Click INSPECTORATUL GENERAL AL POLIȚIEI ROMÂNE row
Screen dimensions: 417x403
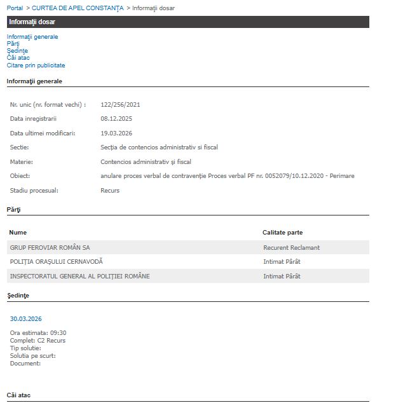click(x=79, y=277)
